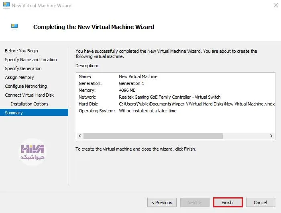Viewport: 281px width, 213px height.
Task: Click the 'To create the virtual machine' instruction text
Action: (136, 149)
